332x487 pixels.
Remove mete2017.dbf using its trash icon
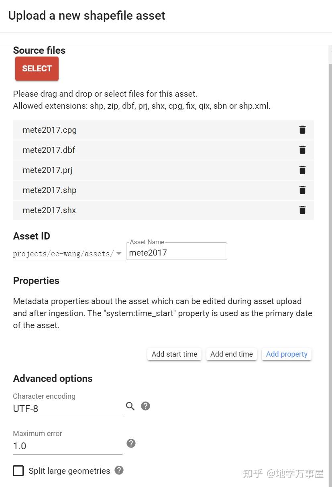point(302,150)
